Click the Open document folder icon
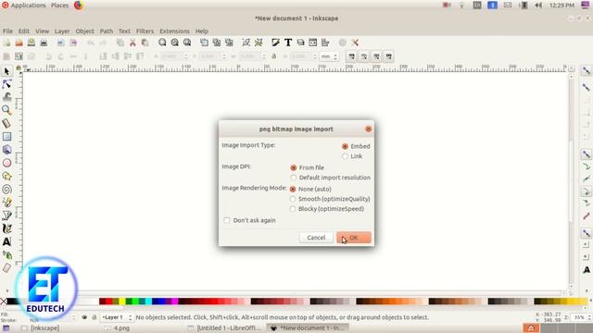The height and width of the screenshot is (333, 593). tap(19, 43)
